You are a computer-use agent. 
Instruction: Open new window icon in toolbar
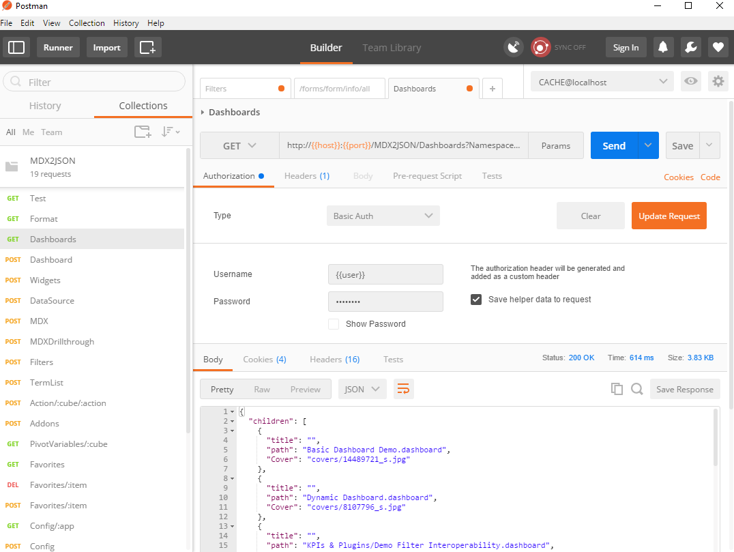click(148, 48)
